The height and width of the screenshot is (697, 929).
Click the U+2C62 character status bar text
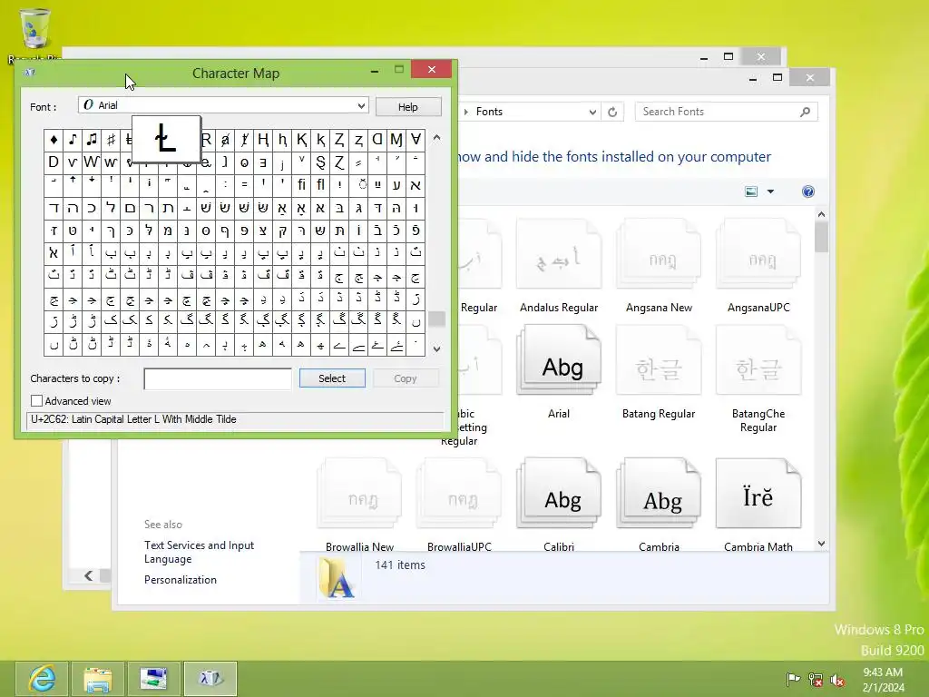[133, 419]
